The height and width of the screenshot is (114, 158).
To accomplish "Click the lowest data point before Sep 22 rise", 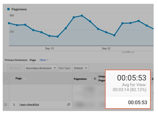I will pyautogui.click(x=114, y=35).
